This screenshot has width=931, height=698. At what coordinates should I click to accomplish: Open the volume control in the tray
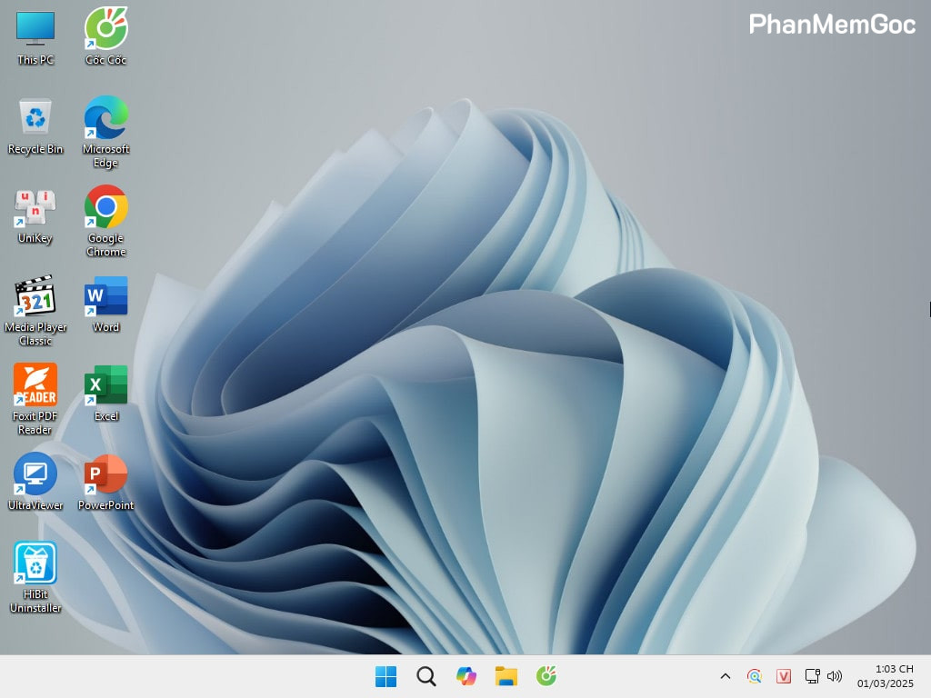835,676
